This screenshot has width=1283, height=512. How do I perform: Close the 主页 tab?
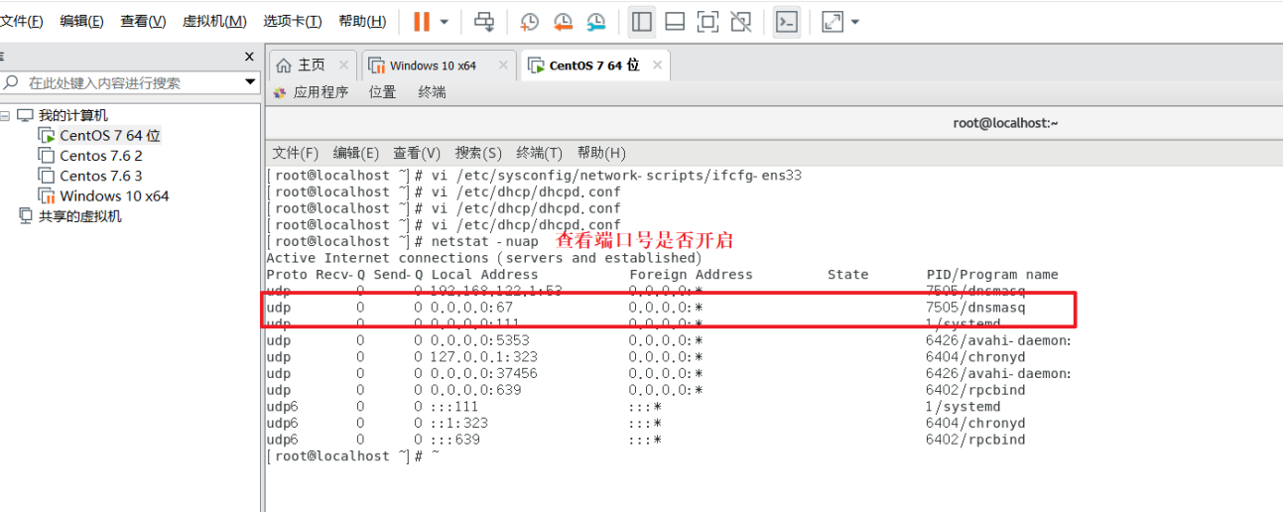[x=343, y=65]
